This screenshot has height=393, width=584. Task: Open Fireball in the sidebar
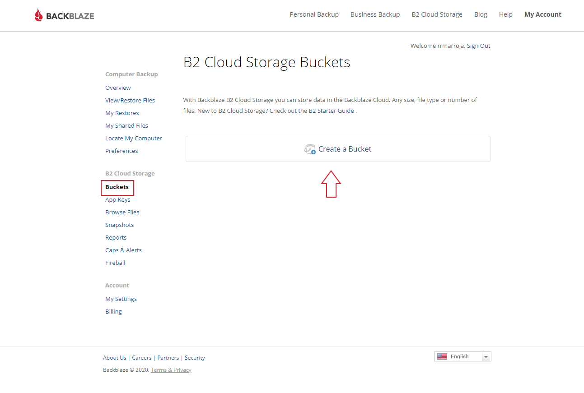[x=115, y=263]
